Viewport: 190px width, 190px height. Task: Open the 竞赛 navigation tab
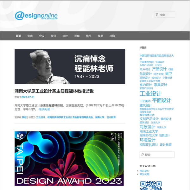pyautogui.click(x=30, y=36)
